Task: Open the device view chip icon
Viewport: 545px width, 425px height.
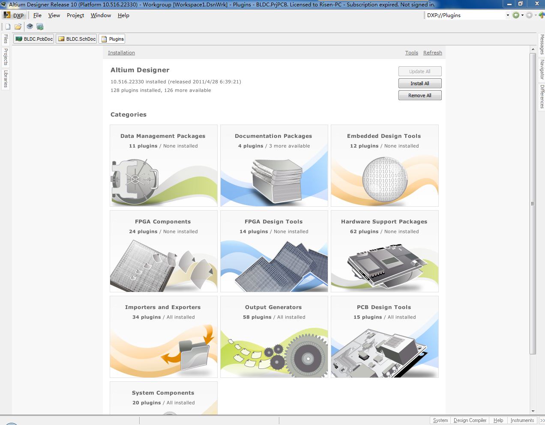Action: point(30,27)
